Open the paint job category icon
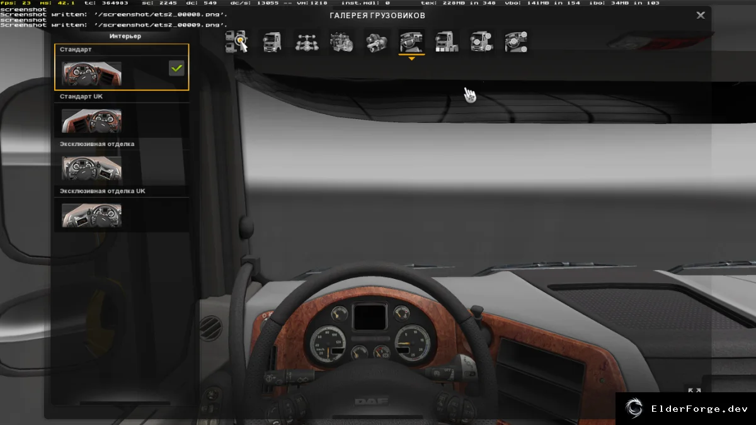Screen dimensions: 756x425 click(447, 42)
